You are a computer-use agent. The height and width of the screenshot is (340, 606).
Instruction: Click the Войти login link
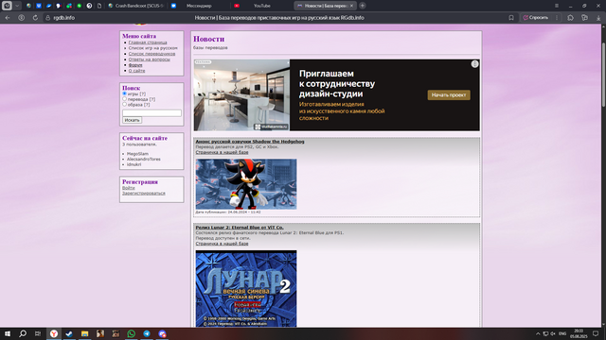(x=129, y=188)
